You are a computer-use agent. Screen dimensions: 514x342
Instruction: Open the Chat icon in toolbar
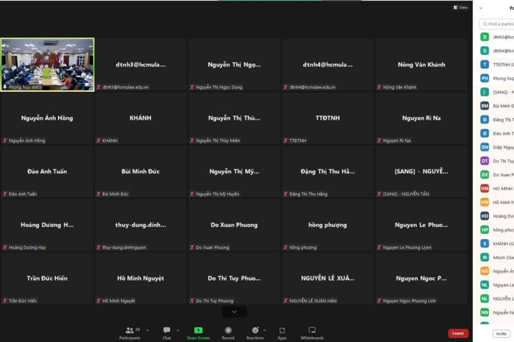pos(166,330)
